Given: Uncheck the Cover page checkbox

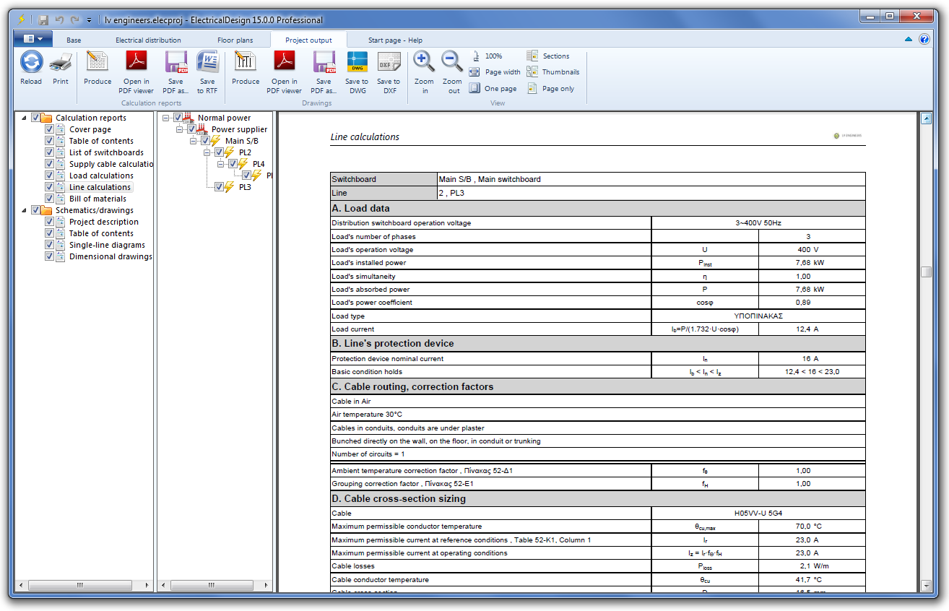Looking at the screenshot, I should pyautogui.click(x=49, y=129).
